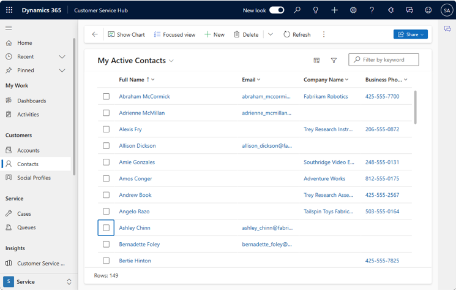Screen dimensions: 456x290
Task: Expand the Recent section chevron
Action: 62,57
